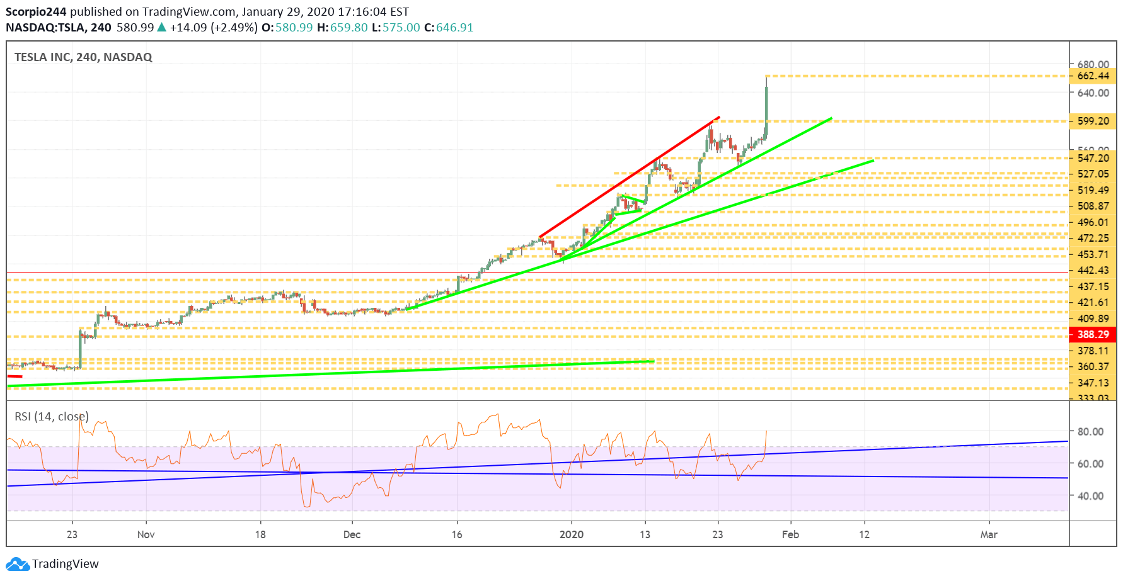Viewport: 1123px width, 581px height.
Task: Click the 18 date axis label
Action: point(260,534)
